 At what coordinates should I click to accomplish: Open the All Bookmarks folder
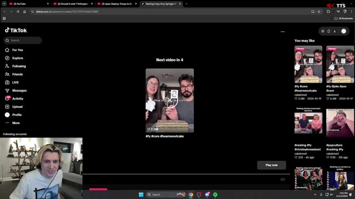click(x=344, y=19)
